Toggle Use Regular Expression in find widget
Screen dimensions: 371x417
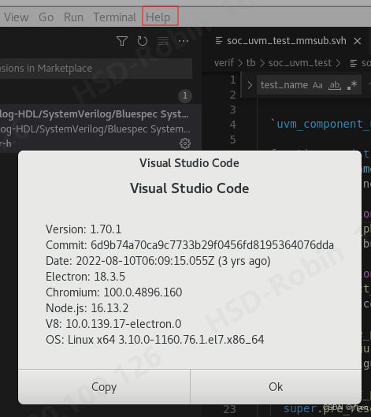(352, 85)
